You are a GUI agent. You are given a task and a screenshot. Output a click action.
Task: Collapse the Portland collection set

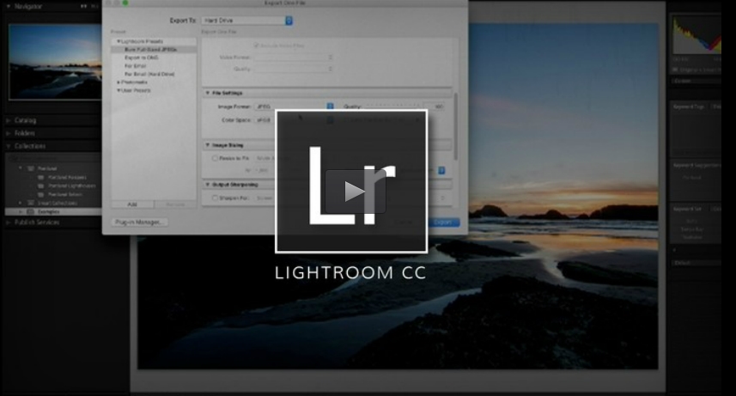(x=21, y=168)
